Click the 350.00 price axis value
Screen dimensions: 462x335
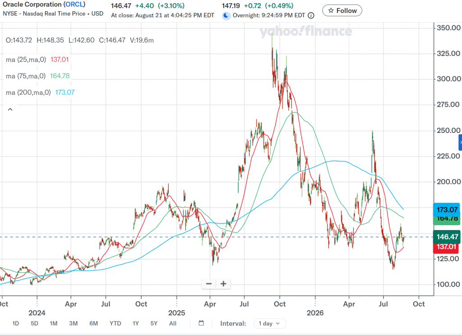tap(448, 28)
